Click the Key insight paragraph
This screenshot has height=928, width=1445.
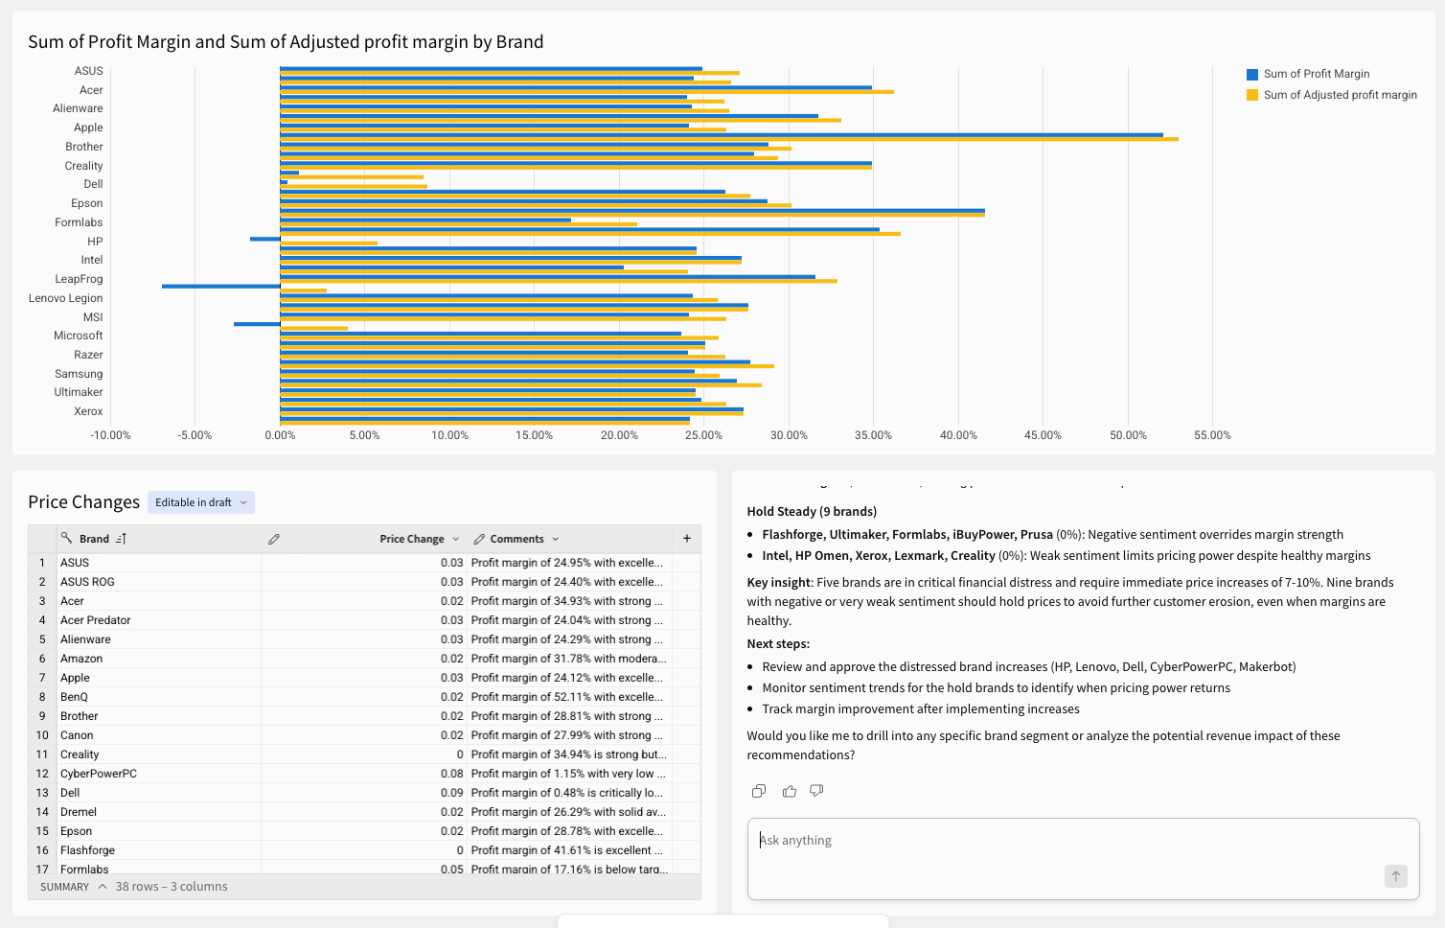tap(1070, 601)
